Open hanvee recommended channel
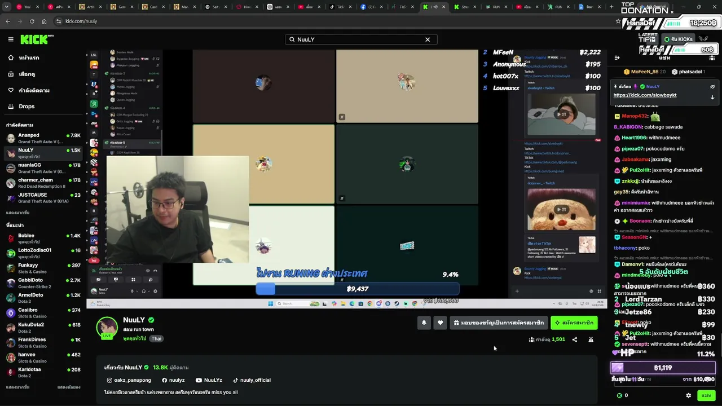The width and height of the screenshot is (722, 406). [x=44, y=358]
